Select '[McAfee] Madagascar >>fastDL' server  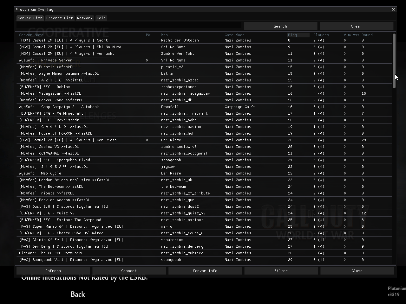pyautogui.click(x=204, y=93)
